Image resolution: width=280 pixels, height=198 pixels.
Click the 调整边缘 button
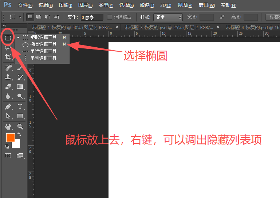tap(273, 17)
